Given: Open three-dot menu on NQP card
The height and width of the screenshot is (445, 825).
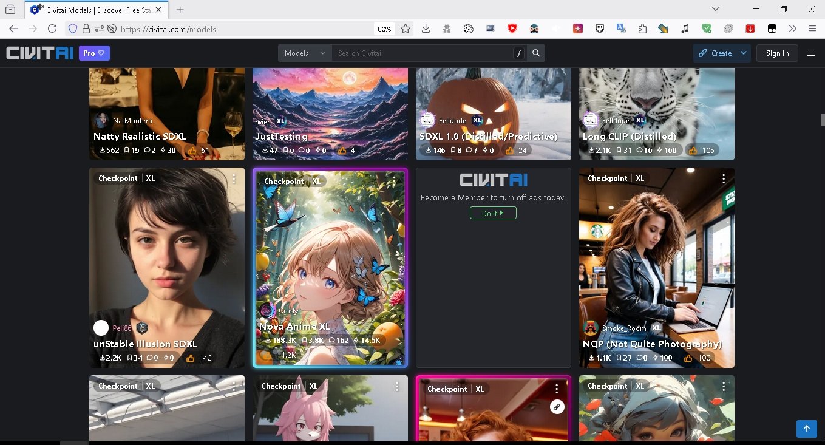Looking at the screenshot, I should coord(723,178).
